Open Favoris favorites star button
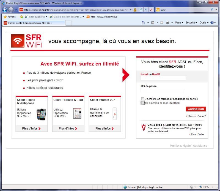The image size is (220, 191). tap(10, 17)
